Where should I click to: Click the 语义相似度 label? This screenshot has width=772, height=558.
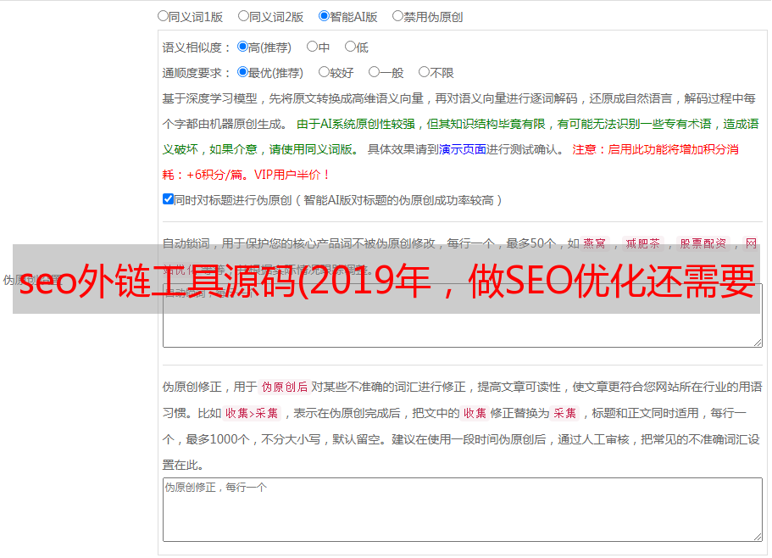tap(196, 47)
